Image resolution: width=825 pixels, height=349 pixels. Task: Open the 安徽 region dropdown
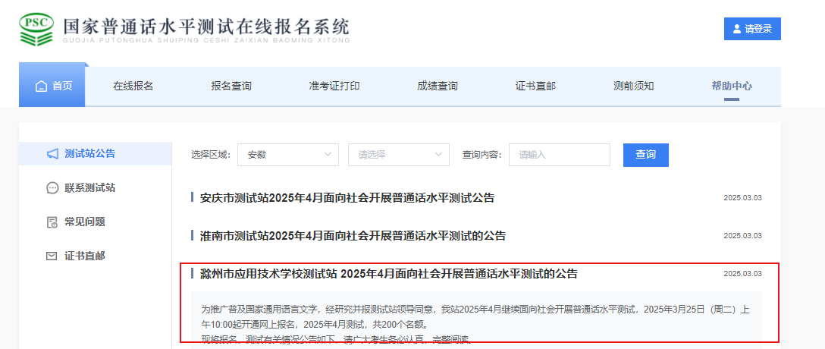click(x=287, y=155)
